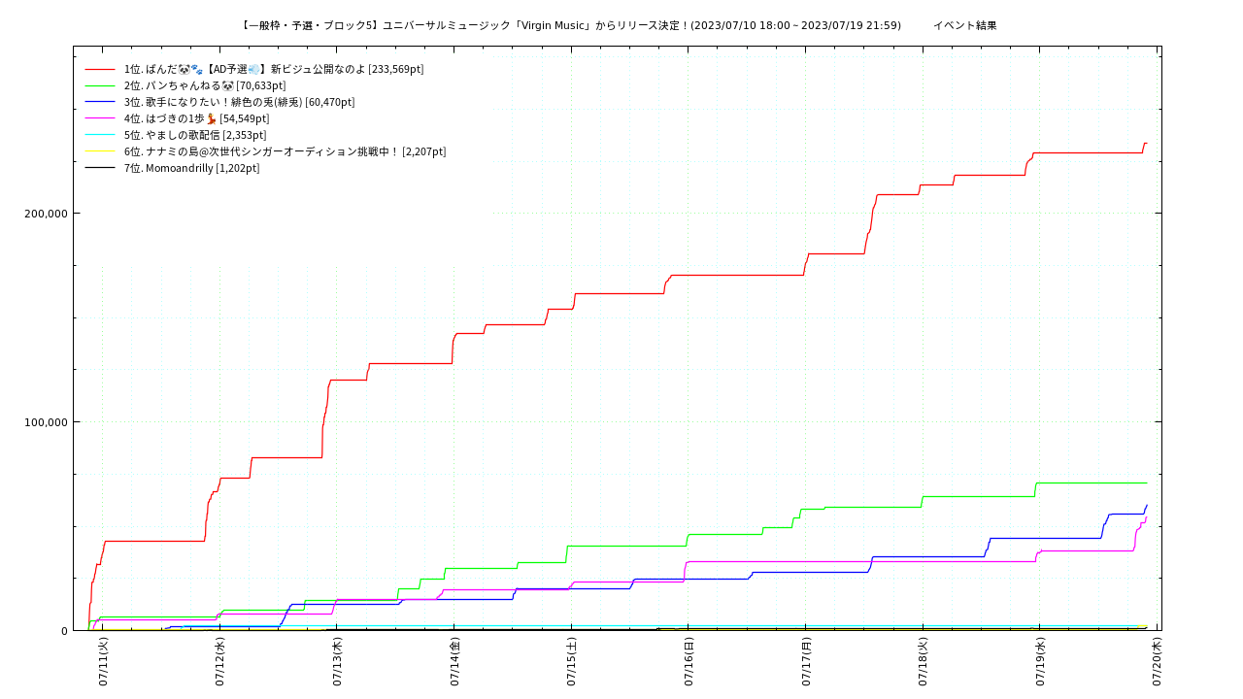Click the black line sample in legend
This screenshot has height=699, width=1243.
click(100, 168)
